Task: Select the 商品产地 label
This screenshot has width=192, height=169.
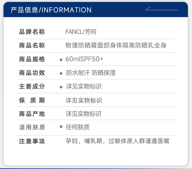Action: coord(32,114)
